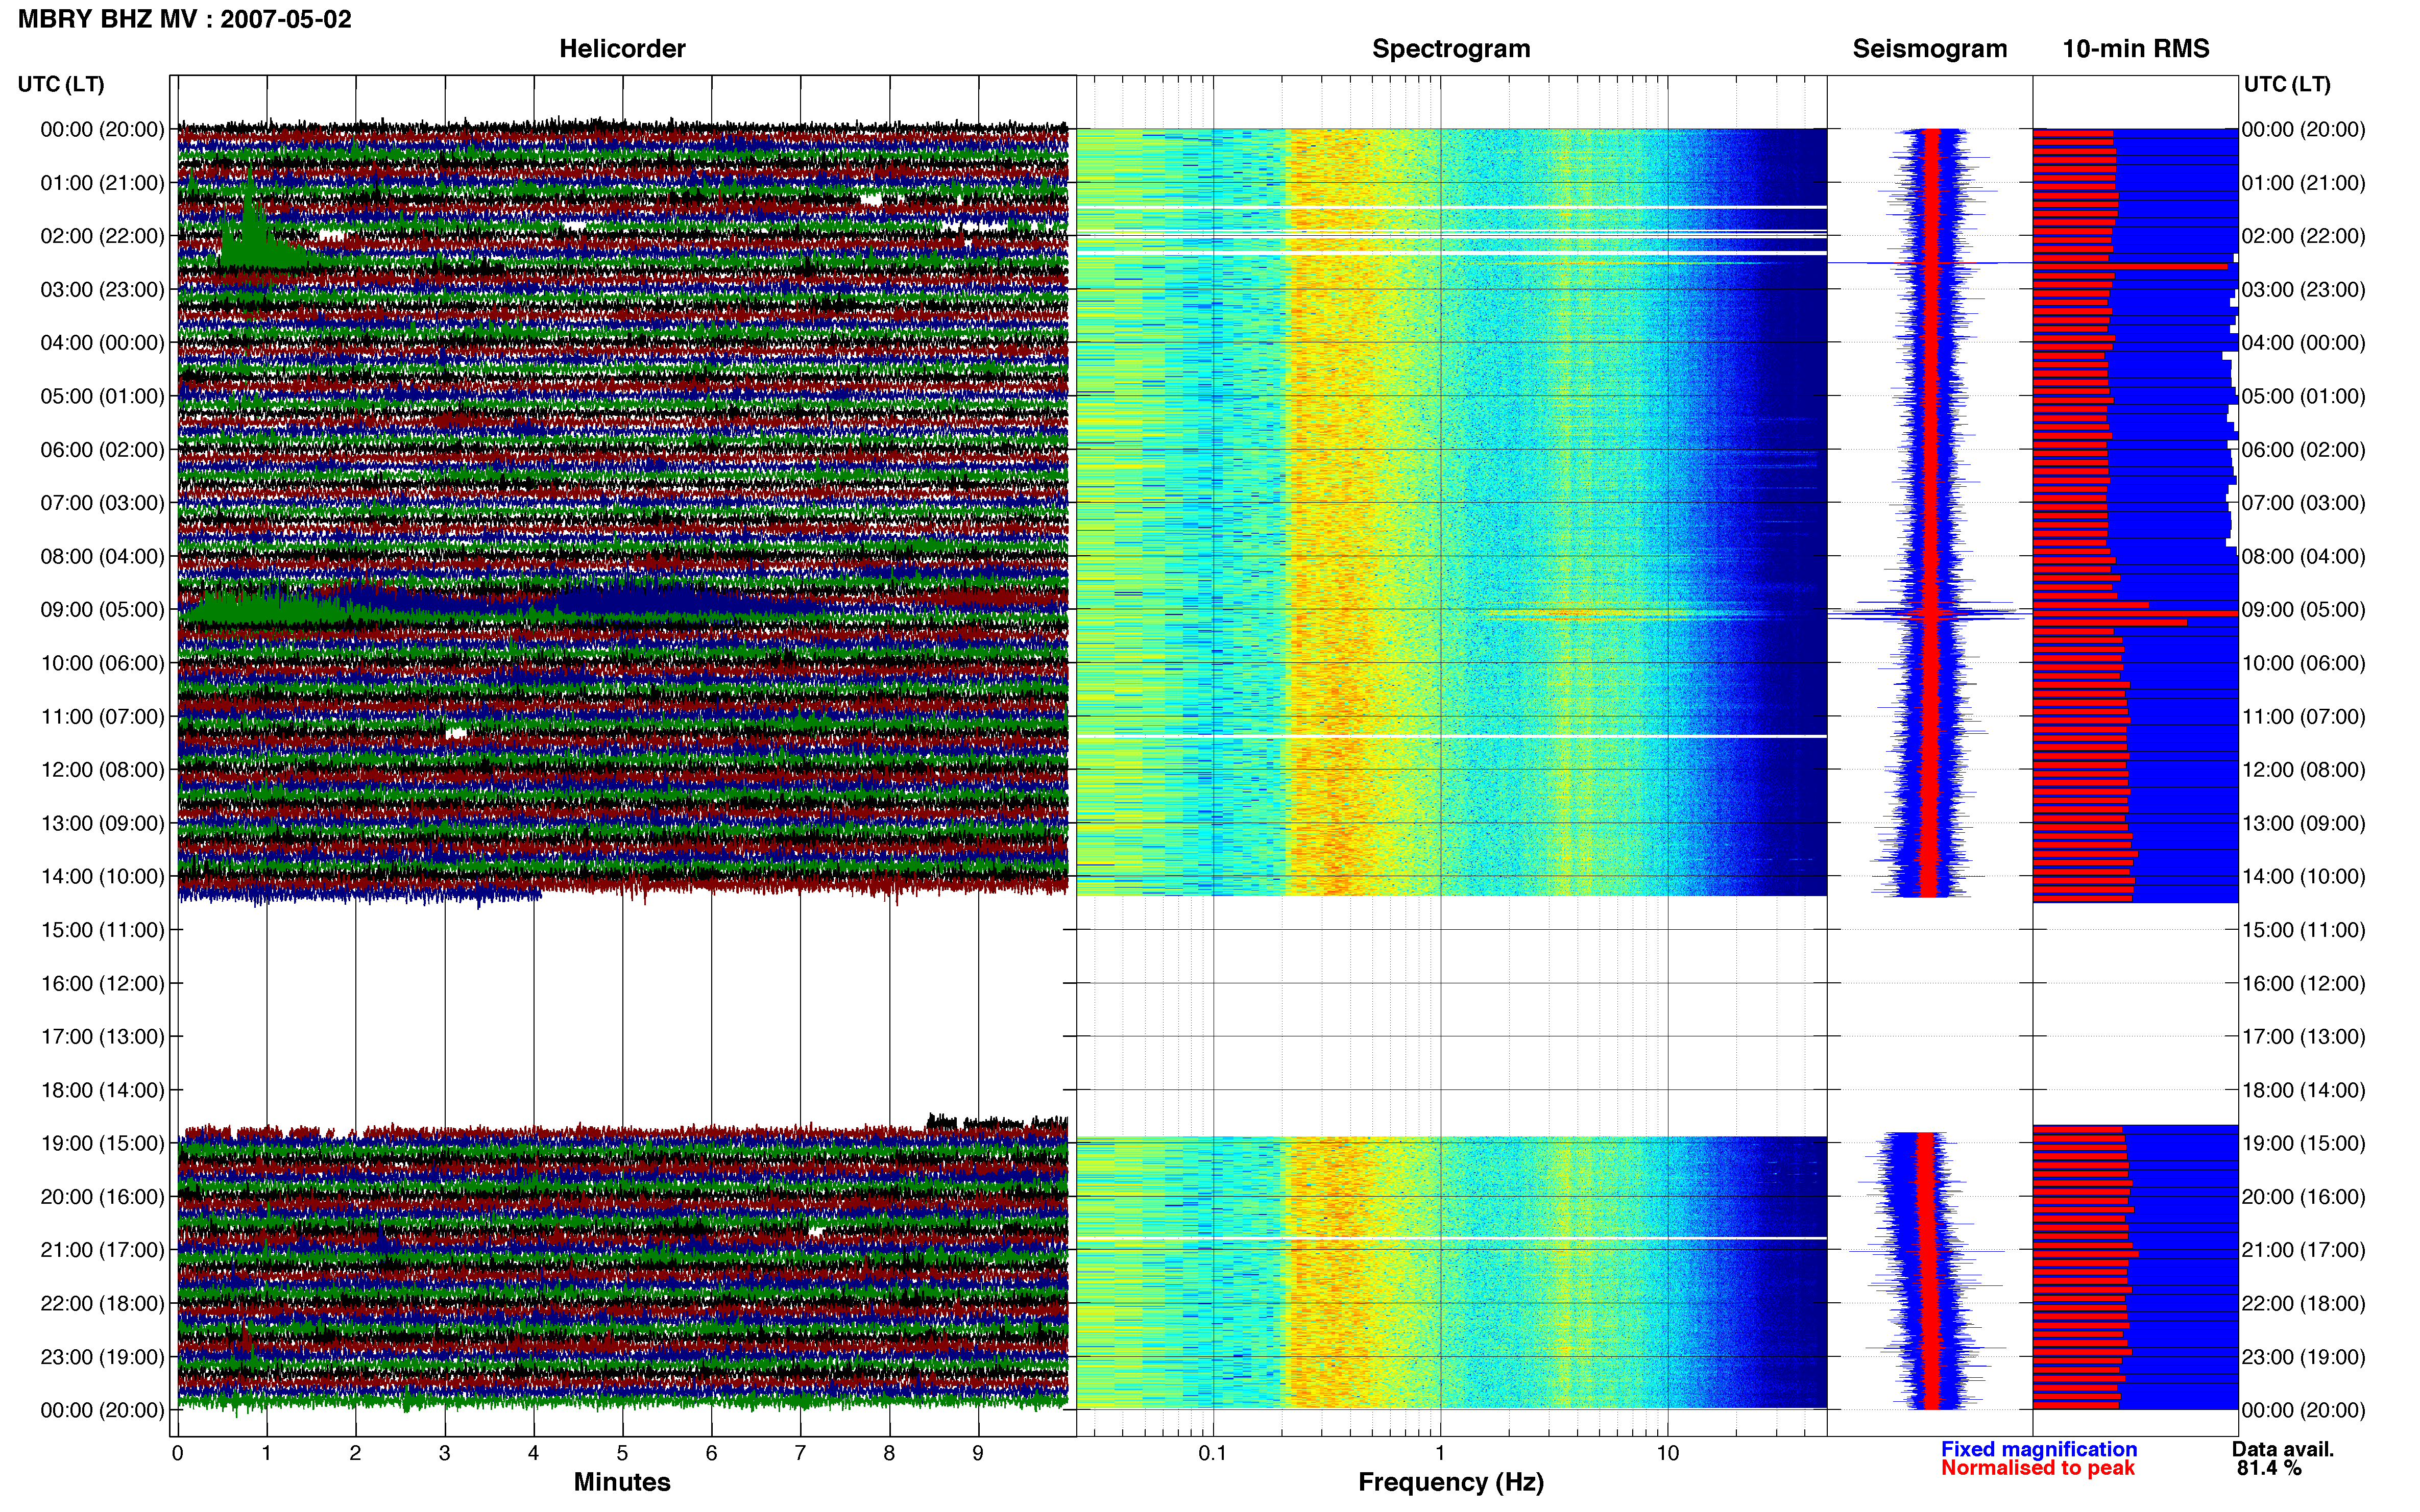Click '19:00 (15:00)' on the Helicorder time axis
Screen dimensions: 2420x1512
click(x=102, y=1144)
